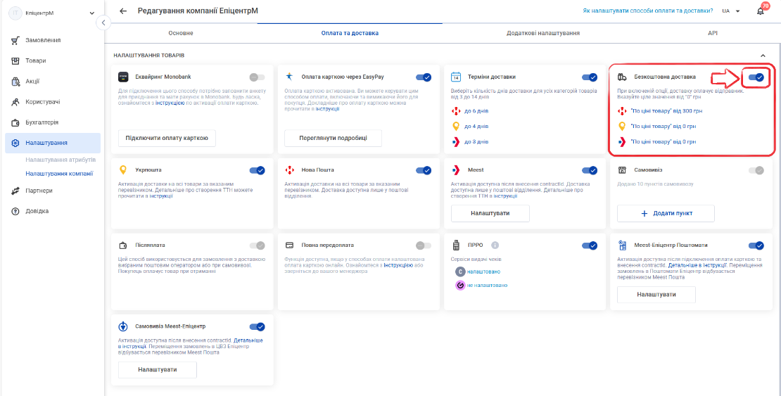The image size is (781, 396).
Task: Toggle the Meest-Епіцентр Поштомати switch
Action: click(756, 245)
